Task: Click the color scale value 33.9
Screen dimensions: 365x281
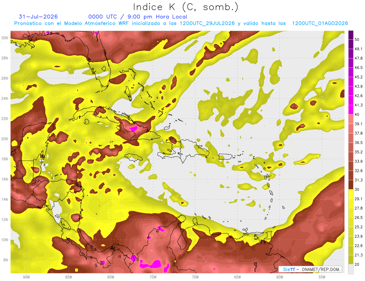Action: 359,161
